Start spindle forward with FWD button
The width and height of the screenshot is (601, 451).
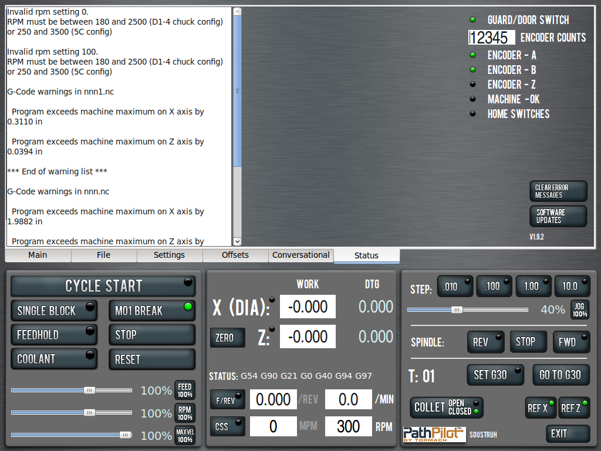click(x=571, y=342)
